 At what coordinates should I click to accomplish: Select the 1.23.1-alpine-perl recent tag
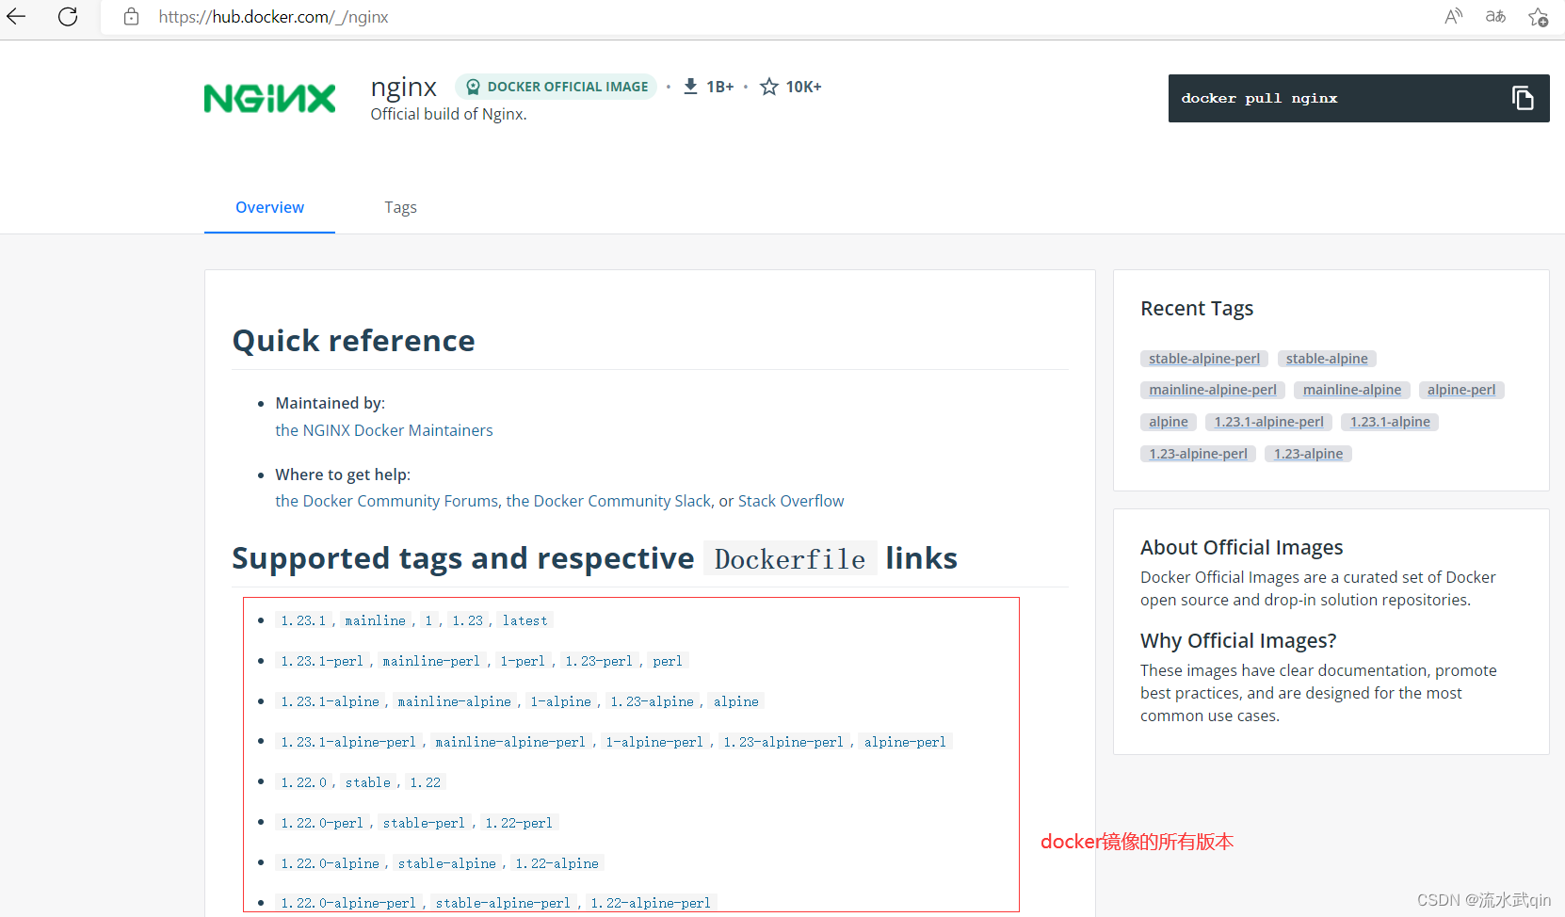point(1269,422)
